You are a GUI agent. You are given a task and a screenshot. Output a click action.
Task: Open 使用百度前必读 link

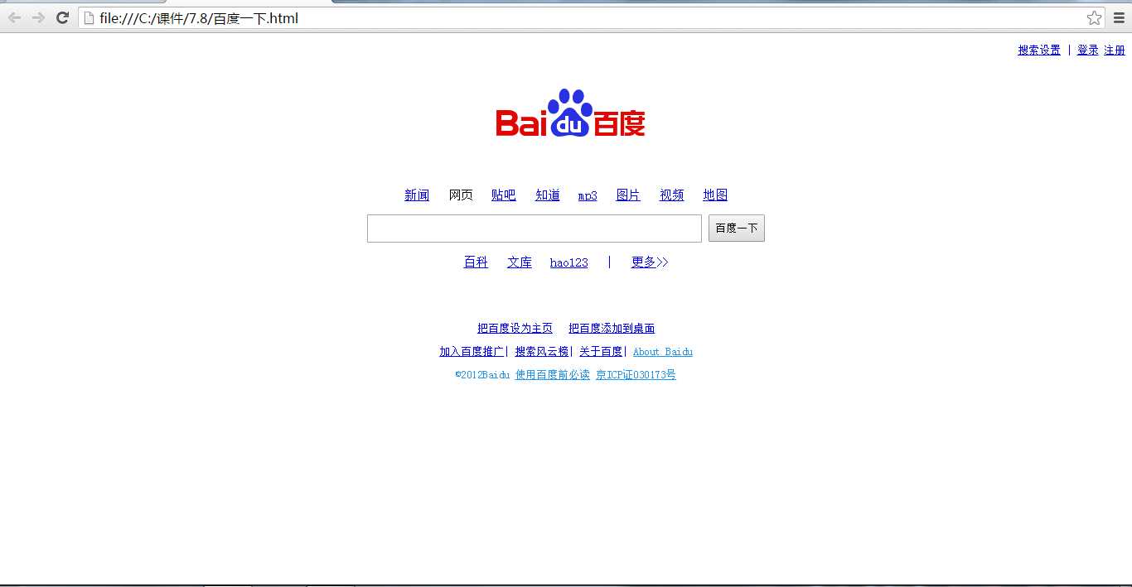click(553, 375)
